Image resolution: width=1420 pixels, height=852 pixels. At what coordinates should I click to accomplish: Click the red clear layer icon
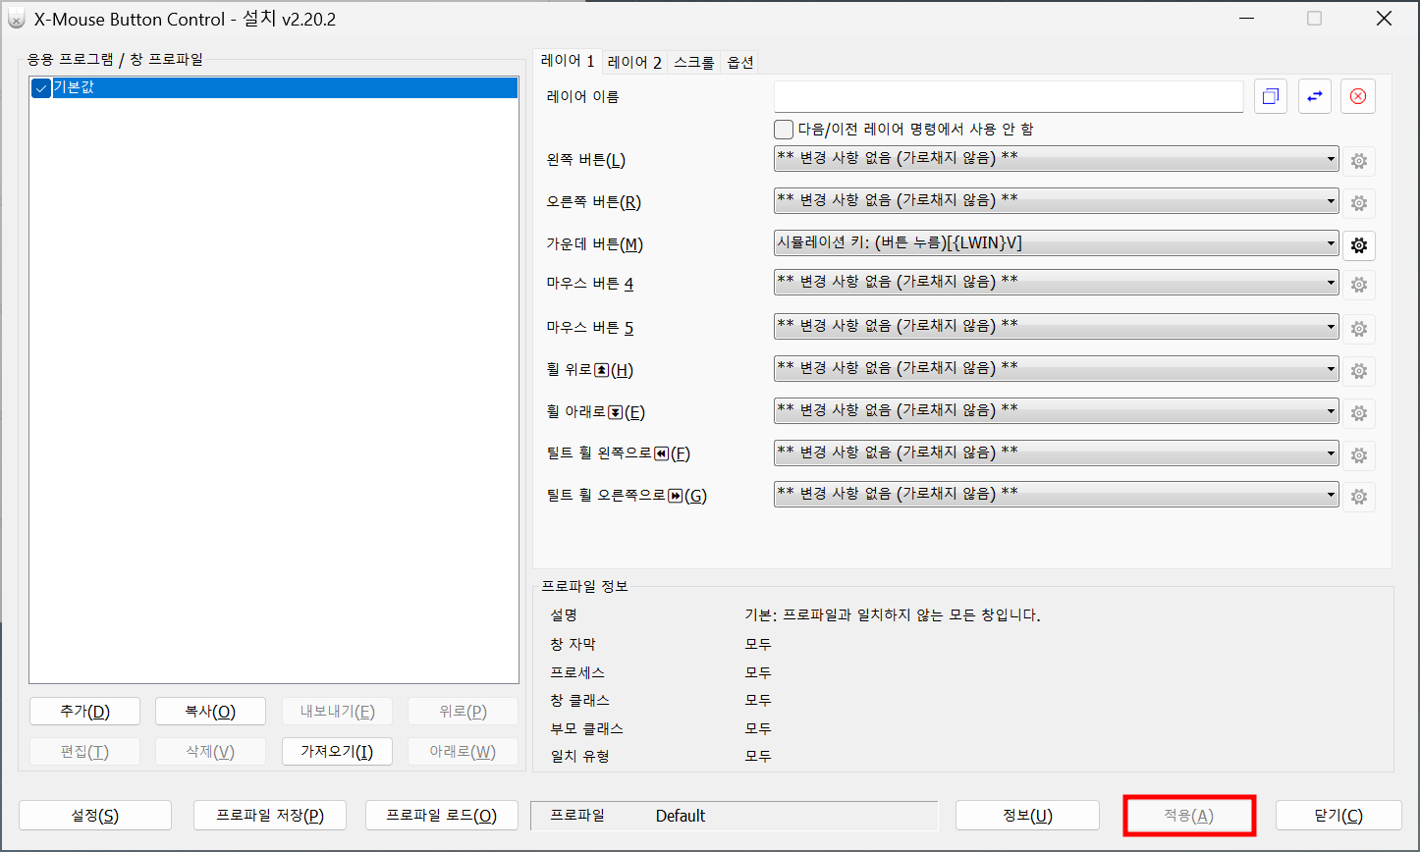pyautogui.click(x=1358, y=95)
